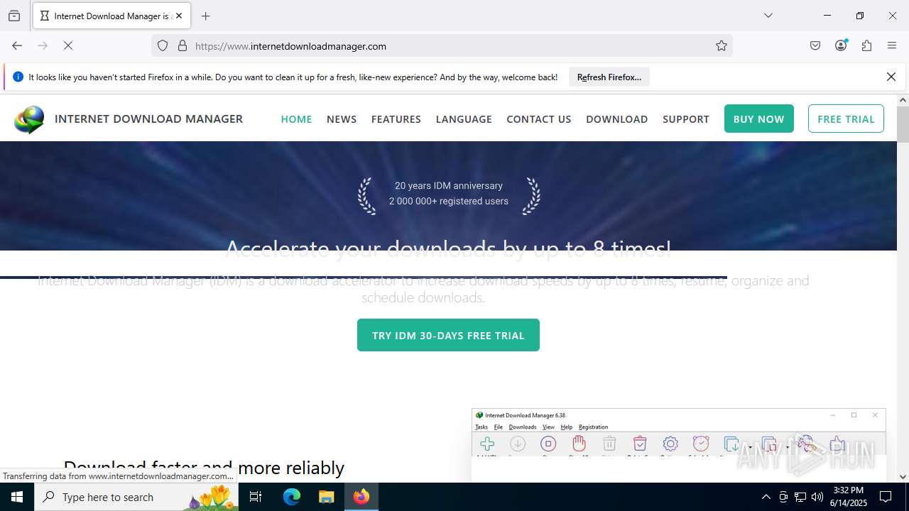Viewport: 909px width, 511px height.
Task: Minimize the Firefox window
Action: tap(827, 16)
